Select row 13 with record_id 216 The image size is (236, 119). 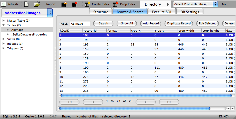(147, 91)
